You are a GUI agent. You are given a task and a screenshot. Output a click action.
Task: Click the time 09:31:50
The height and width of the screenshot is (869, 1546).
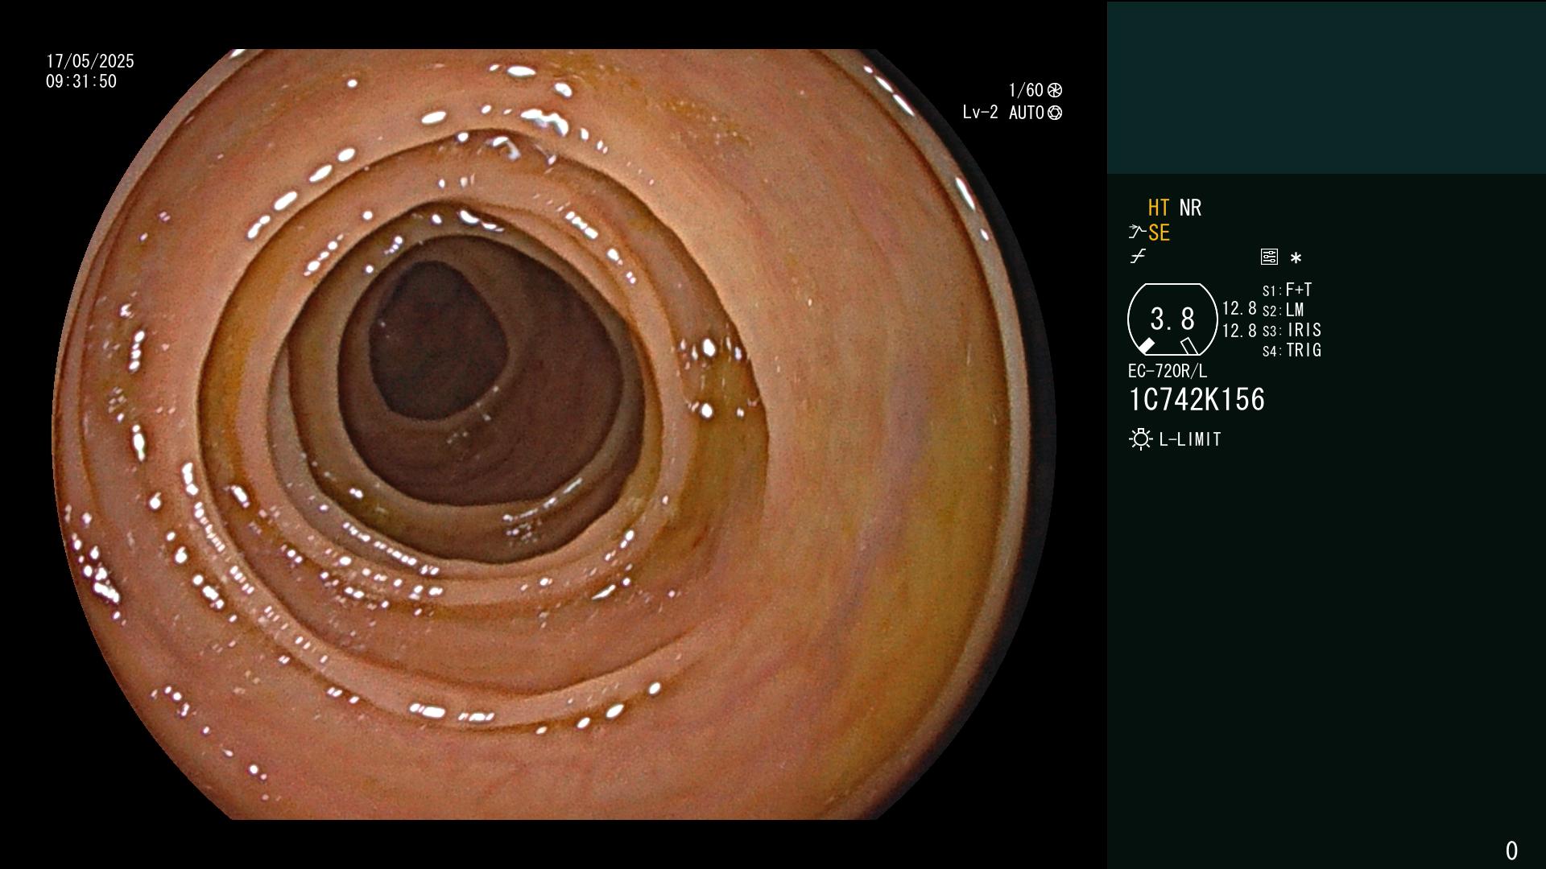(x=81, y=81)
